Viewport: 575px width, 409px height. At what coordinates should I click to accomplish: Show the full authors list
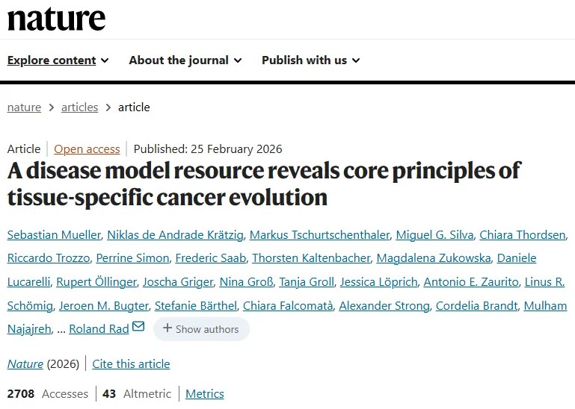201,329
